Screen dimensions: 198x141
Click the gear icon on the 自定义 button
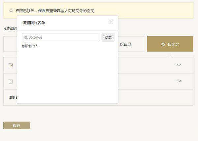click(163, 44)
